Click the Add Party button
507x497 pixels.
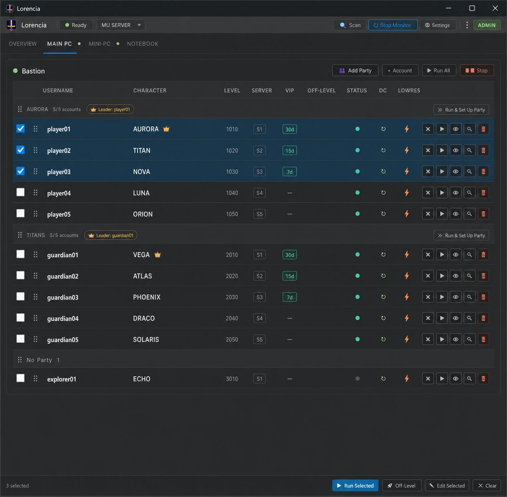[355, 70]
